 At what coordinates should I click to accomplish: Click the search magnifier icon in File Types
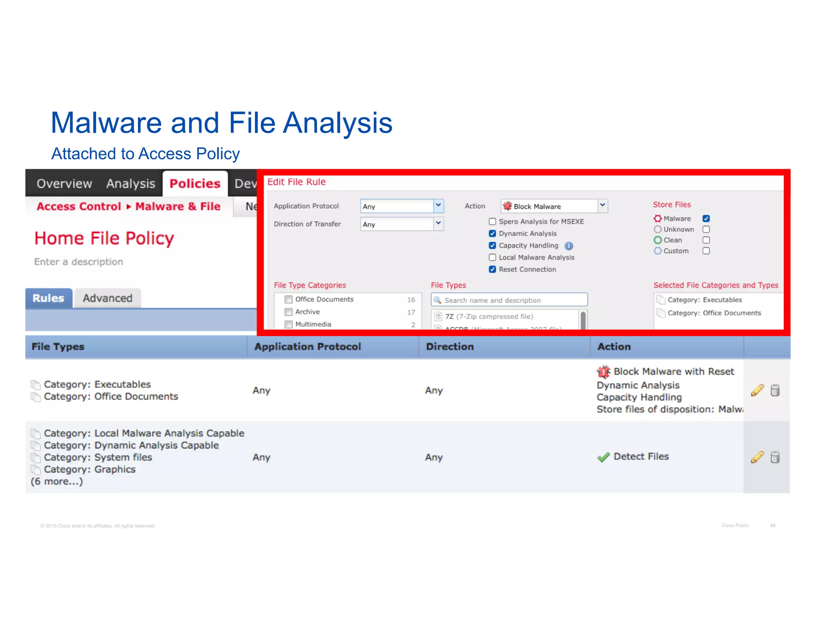click(x=437, y=300)
